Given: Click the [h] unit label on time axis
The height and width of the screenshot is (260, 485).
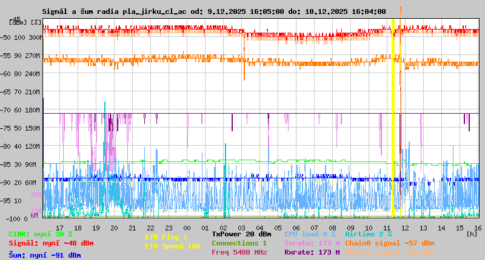Looking at the screenshot, I should coord(472,233).
